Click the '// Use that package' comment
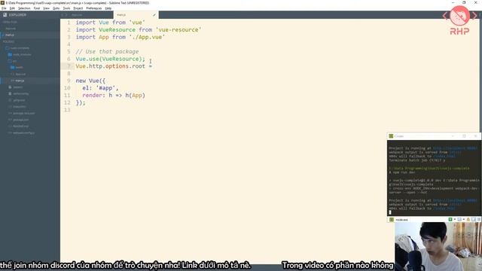Screen dimensions: 482x271 [x=107, y=52]
